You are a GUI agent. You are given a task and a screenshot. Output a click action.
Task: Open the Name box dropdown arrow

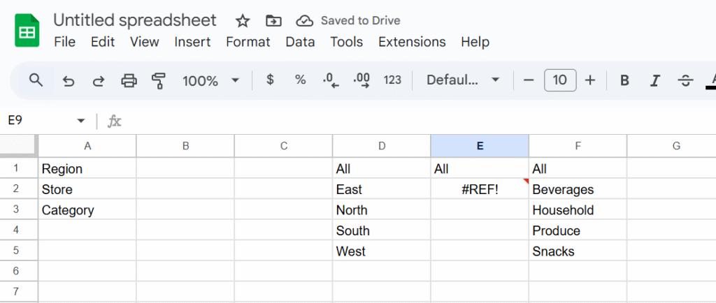(x=81, y=121)
